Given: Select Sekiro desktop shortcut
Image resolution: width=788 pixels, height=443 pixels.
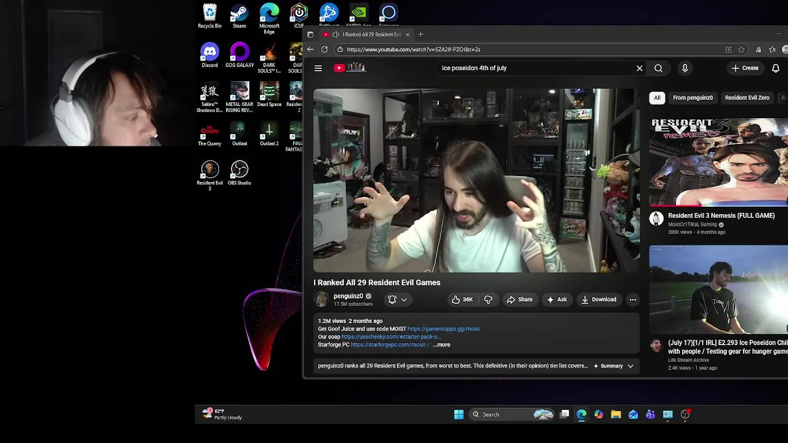Looking at the screenshot, I should tap(209, 97).
